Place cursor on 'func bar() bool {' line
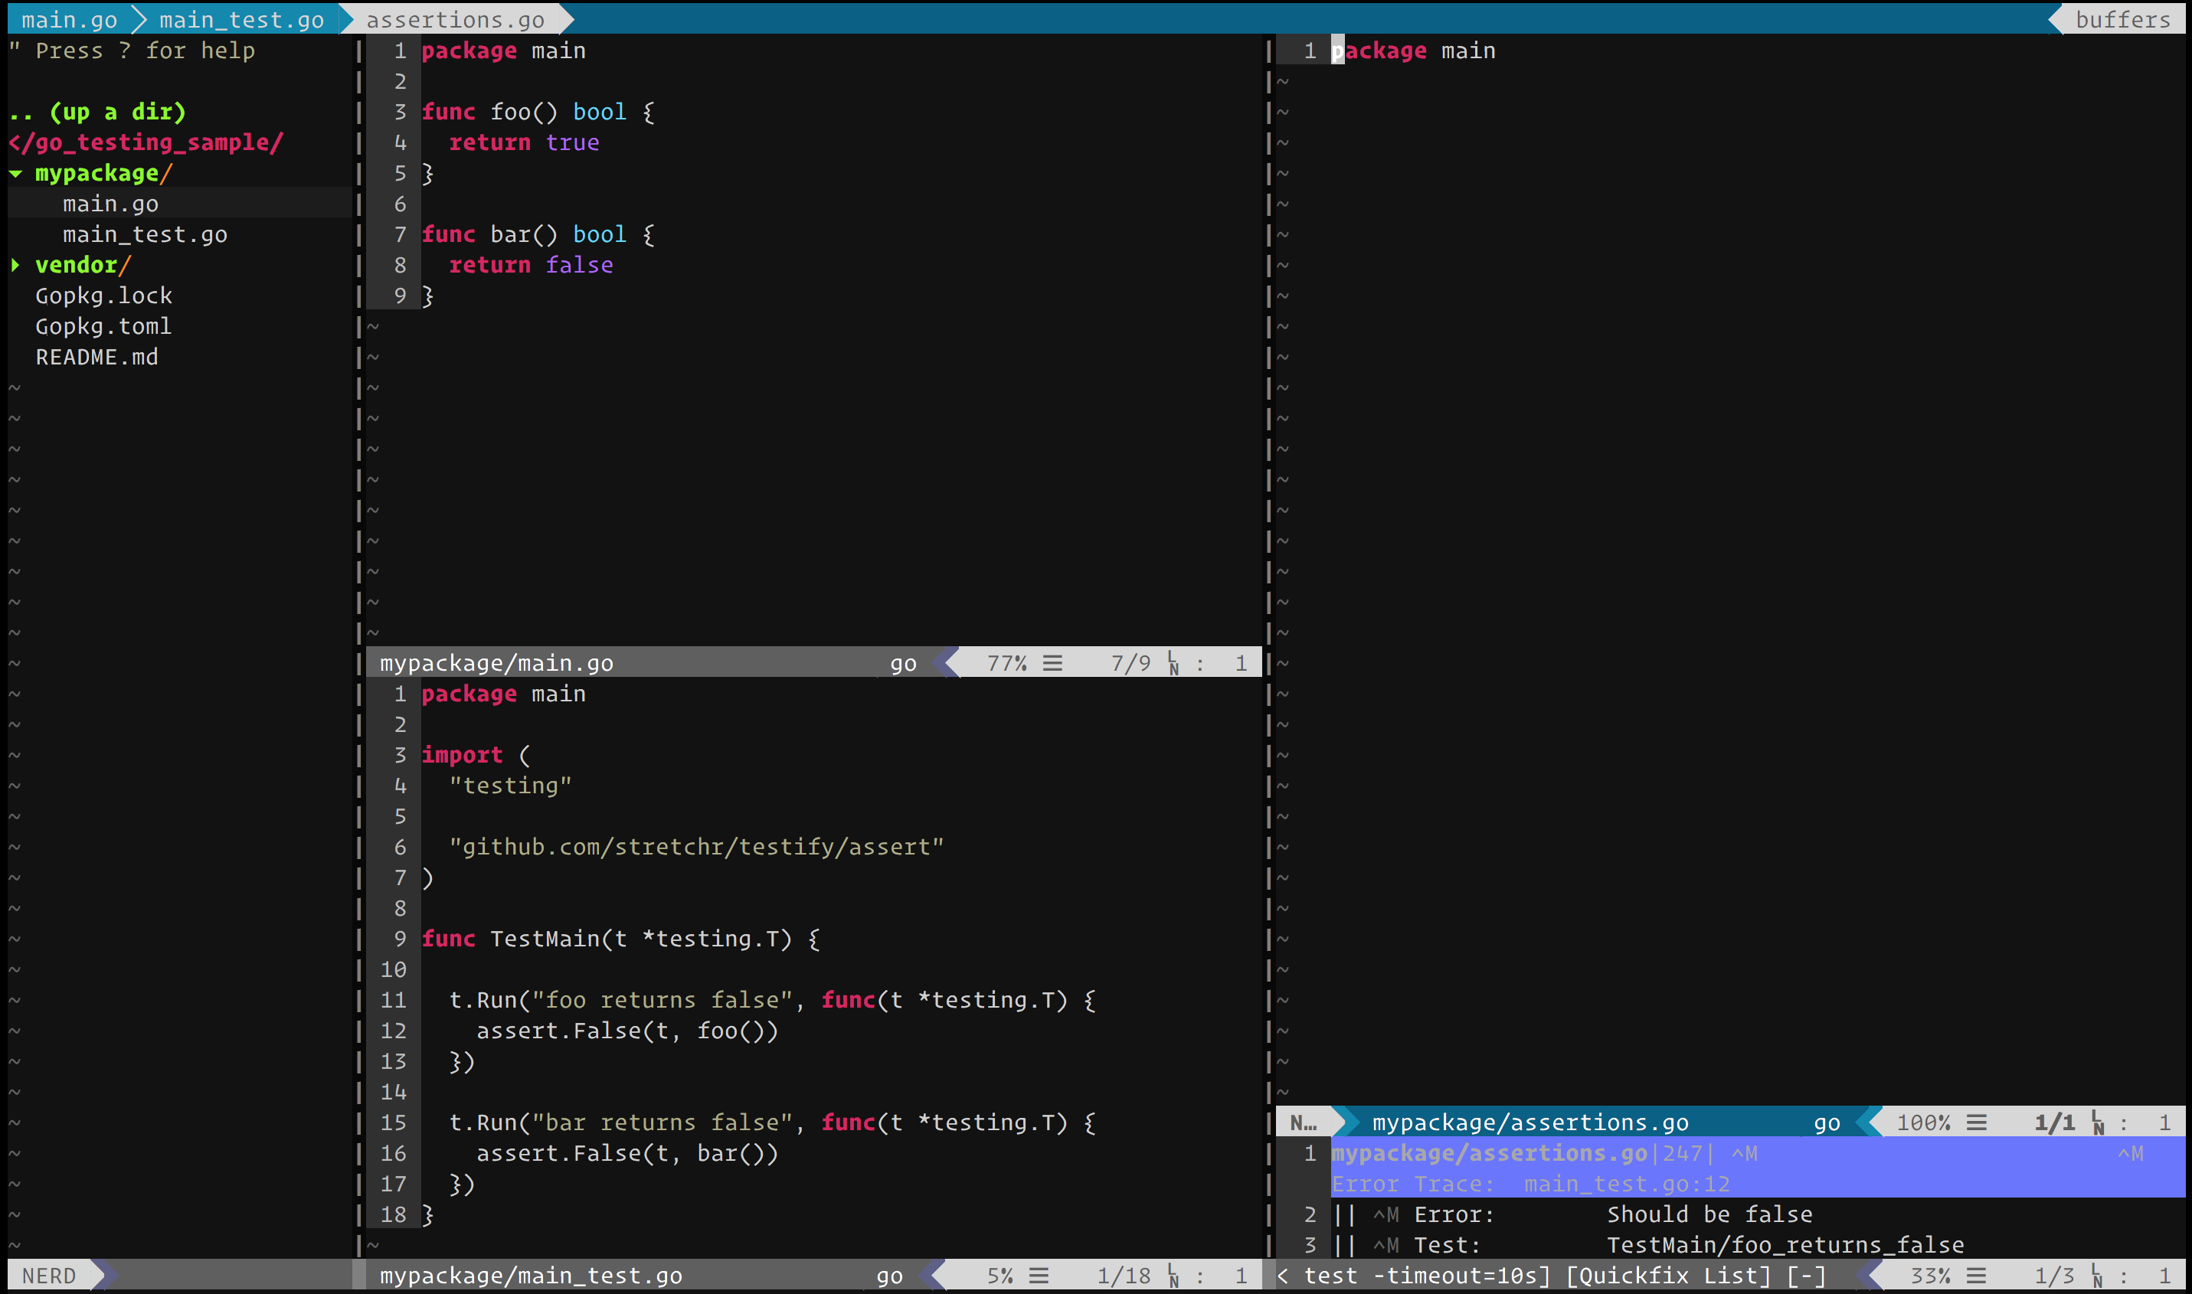2192x1294 pixels. (538, 234)
